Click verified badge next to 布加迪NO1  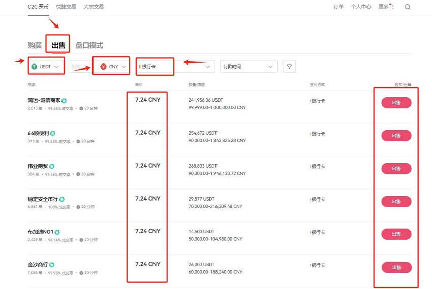pos(57,232)
